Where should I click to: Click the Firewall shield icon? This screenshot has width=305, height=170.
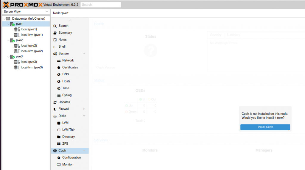click(x=55, y=109)
